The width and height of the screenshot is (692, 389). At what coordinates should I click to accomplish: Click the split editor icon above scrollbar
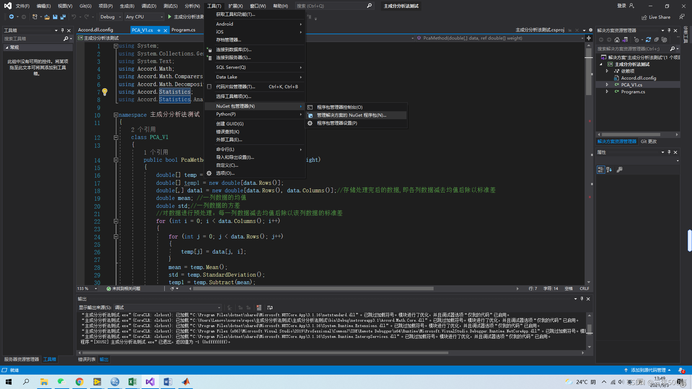pos(589,38)
